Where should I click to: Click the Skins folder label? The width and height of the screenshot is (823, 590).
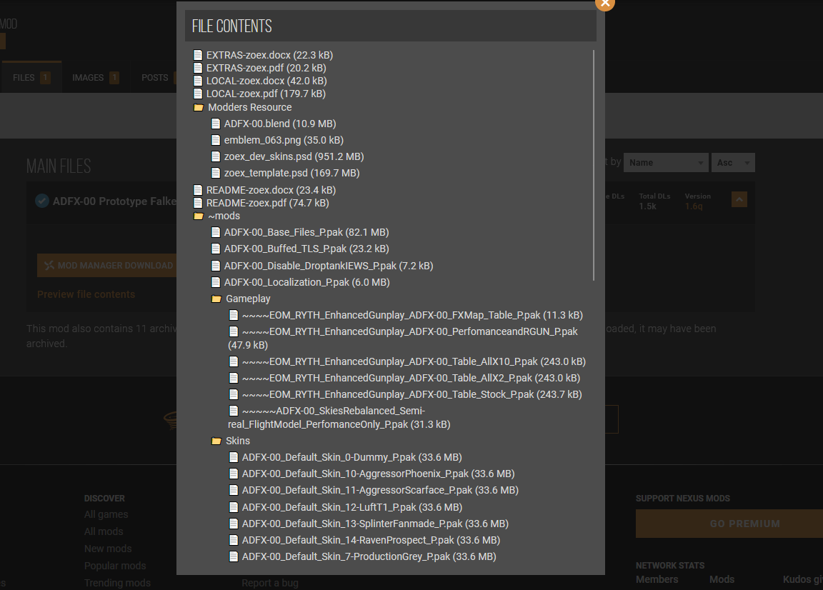[x=238, y=441]
